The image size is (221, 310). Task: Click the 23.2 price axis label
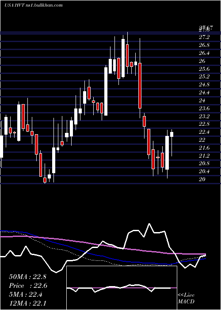point(204,116)
